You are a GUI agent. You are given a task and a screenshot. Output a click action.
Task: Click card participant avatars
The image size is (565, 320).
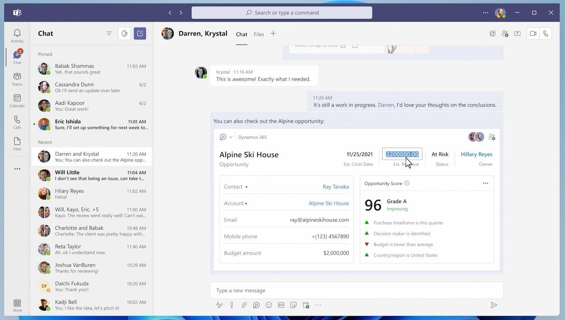tap(476, 137)
